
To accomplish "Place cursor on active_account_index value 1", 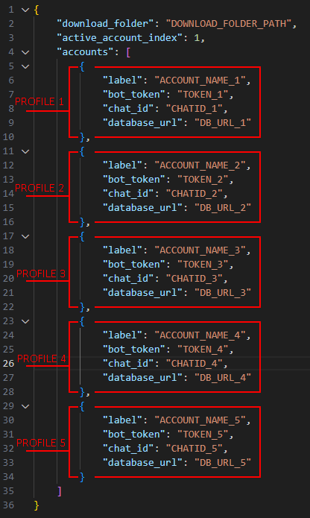I will coord(197,38).
